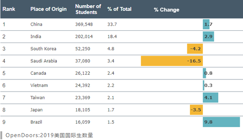Click the 369,548 student count
Viewport: 243px width, 140px height.
click(x=84, y=24)
